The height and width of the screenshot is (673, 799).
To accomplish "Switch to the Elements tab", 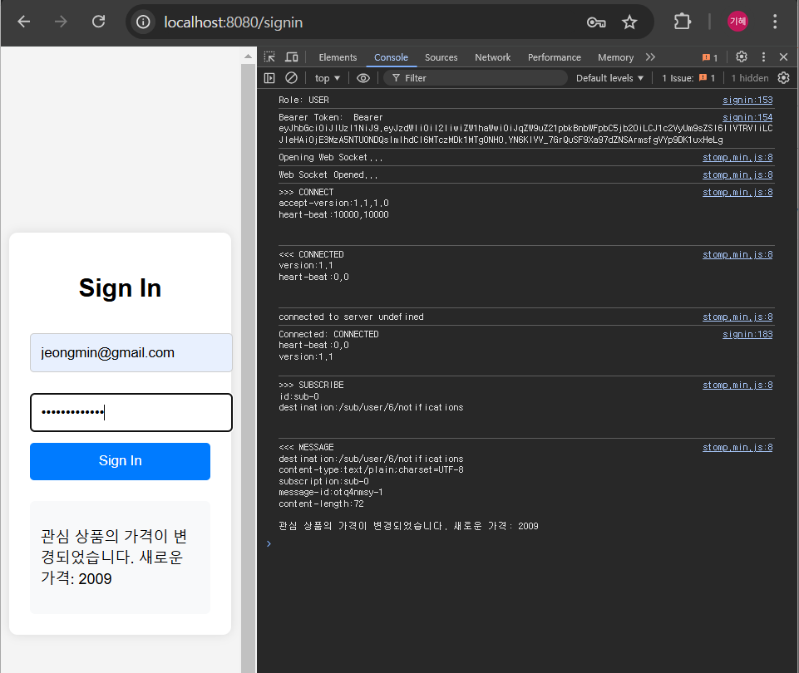I will [x=338, y=57].
